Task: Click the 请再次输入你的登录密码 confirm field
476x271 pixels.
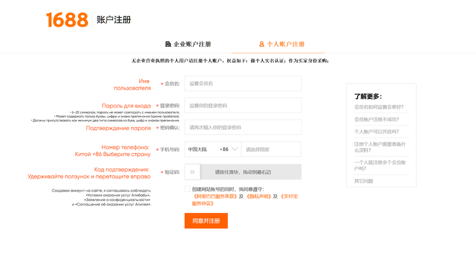Action: coord(243,127)
